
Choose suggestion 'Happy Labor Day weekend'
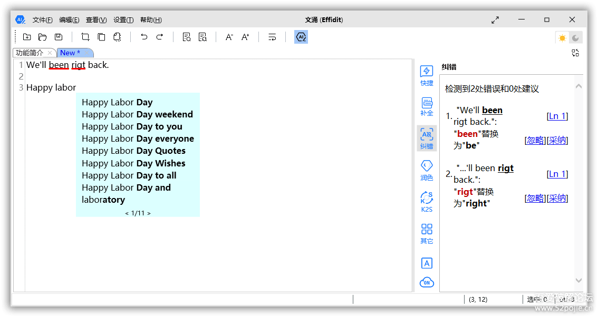(138, 114)
